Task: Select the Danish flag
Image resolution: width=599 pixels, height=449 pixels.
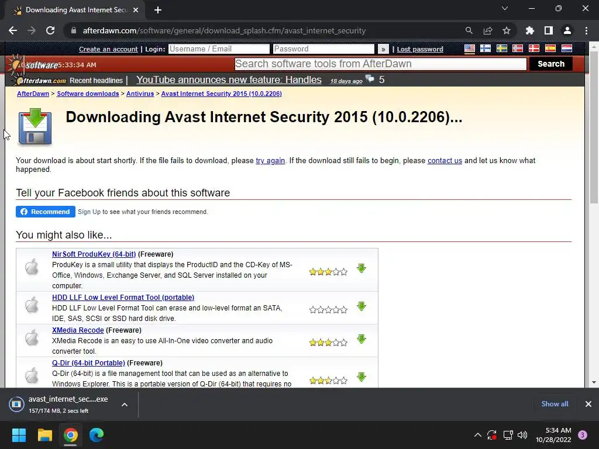Action: coord(533,49)
